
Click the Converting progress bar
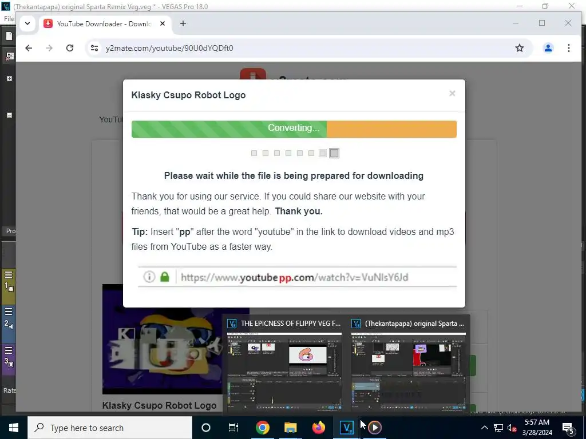(294, 129)
